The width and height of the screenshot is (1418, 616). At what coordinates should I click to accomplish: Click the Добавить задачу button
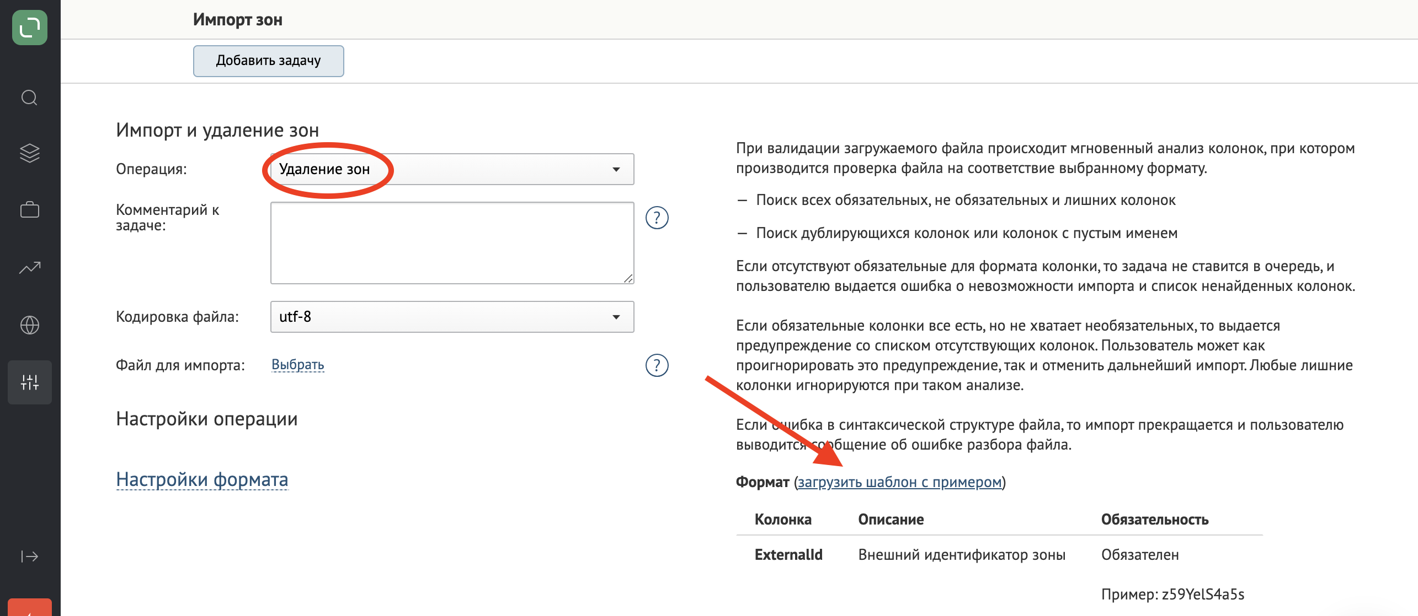tap(269, 61)
